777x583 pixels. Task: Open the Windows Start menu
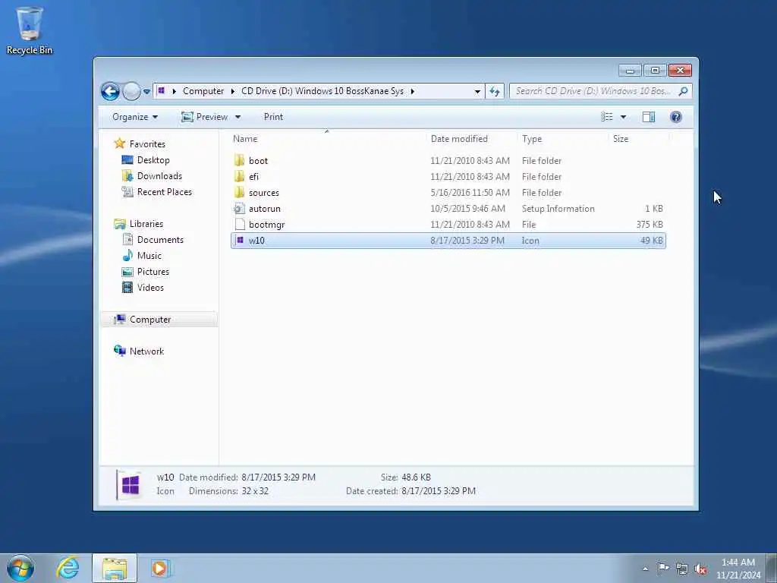click(20, 568)
